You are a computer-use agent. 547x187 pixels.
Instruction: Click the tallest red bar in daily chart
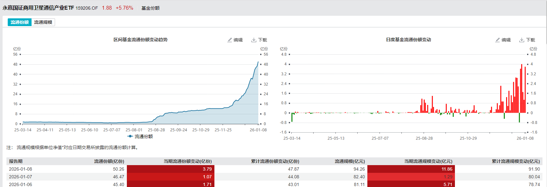pyautogui.click(x=522, y=89)
